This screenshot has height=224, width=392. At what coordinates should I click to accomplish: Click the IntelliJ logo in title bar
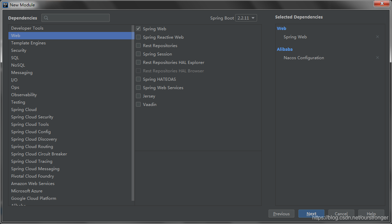click(5, 5)
